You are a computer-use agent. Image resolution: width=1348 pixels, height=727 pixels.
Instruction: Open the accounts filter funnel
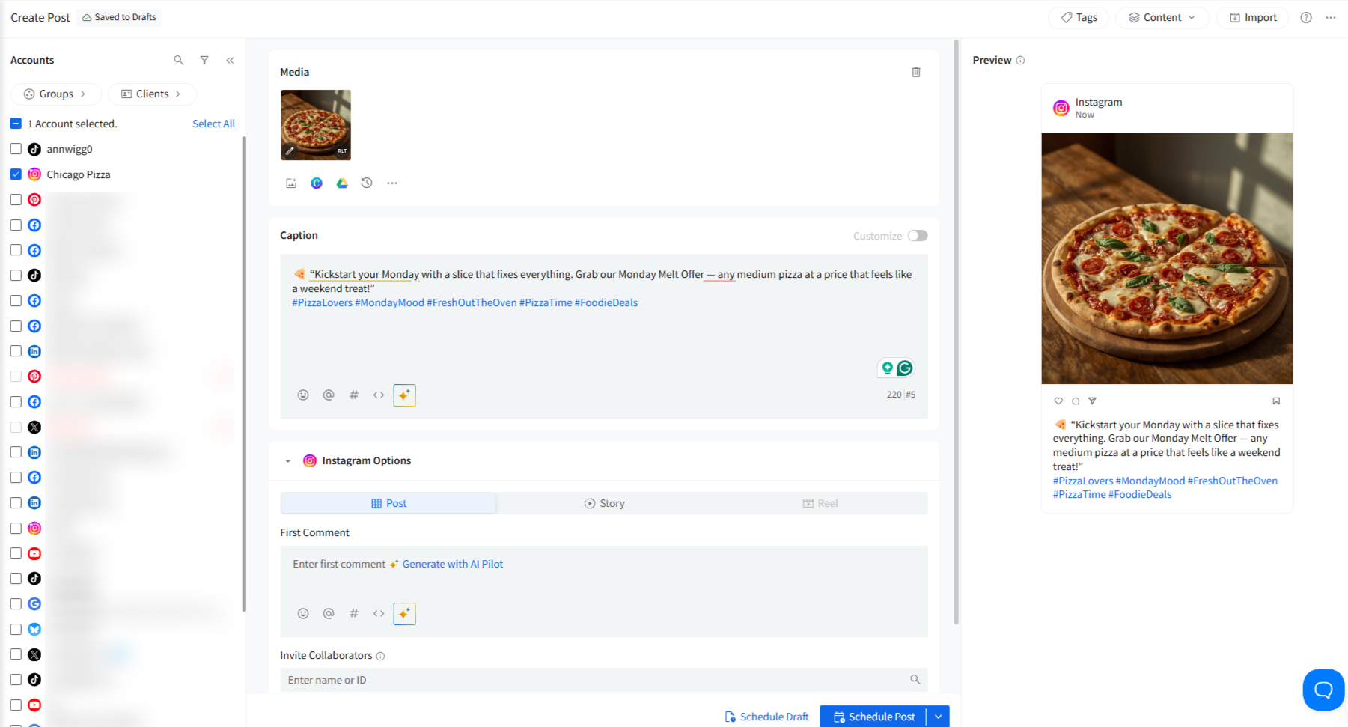pos(204,60)
